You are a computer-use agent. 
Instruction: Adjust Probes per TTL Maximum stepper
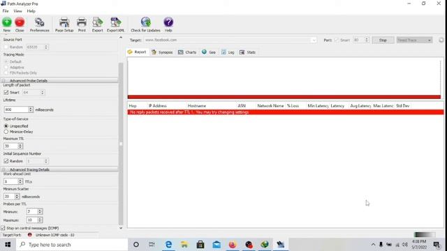click(x=40, y=220)
